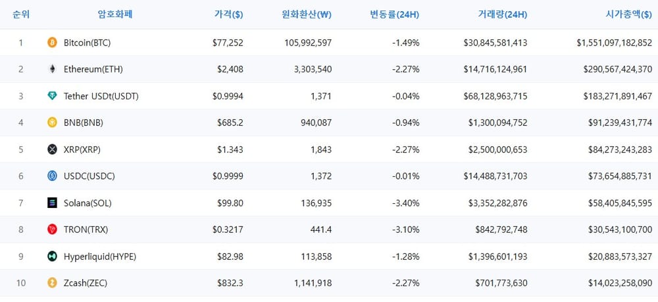Click the market cap $290,567,424,370

[x=618, y=69]
